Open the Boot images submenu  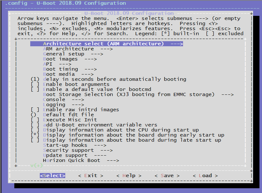(70, 59)
